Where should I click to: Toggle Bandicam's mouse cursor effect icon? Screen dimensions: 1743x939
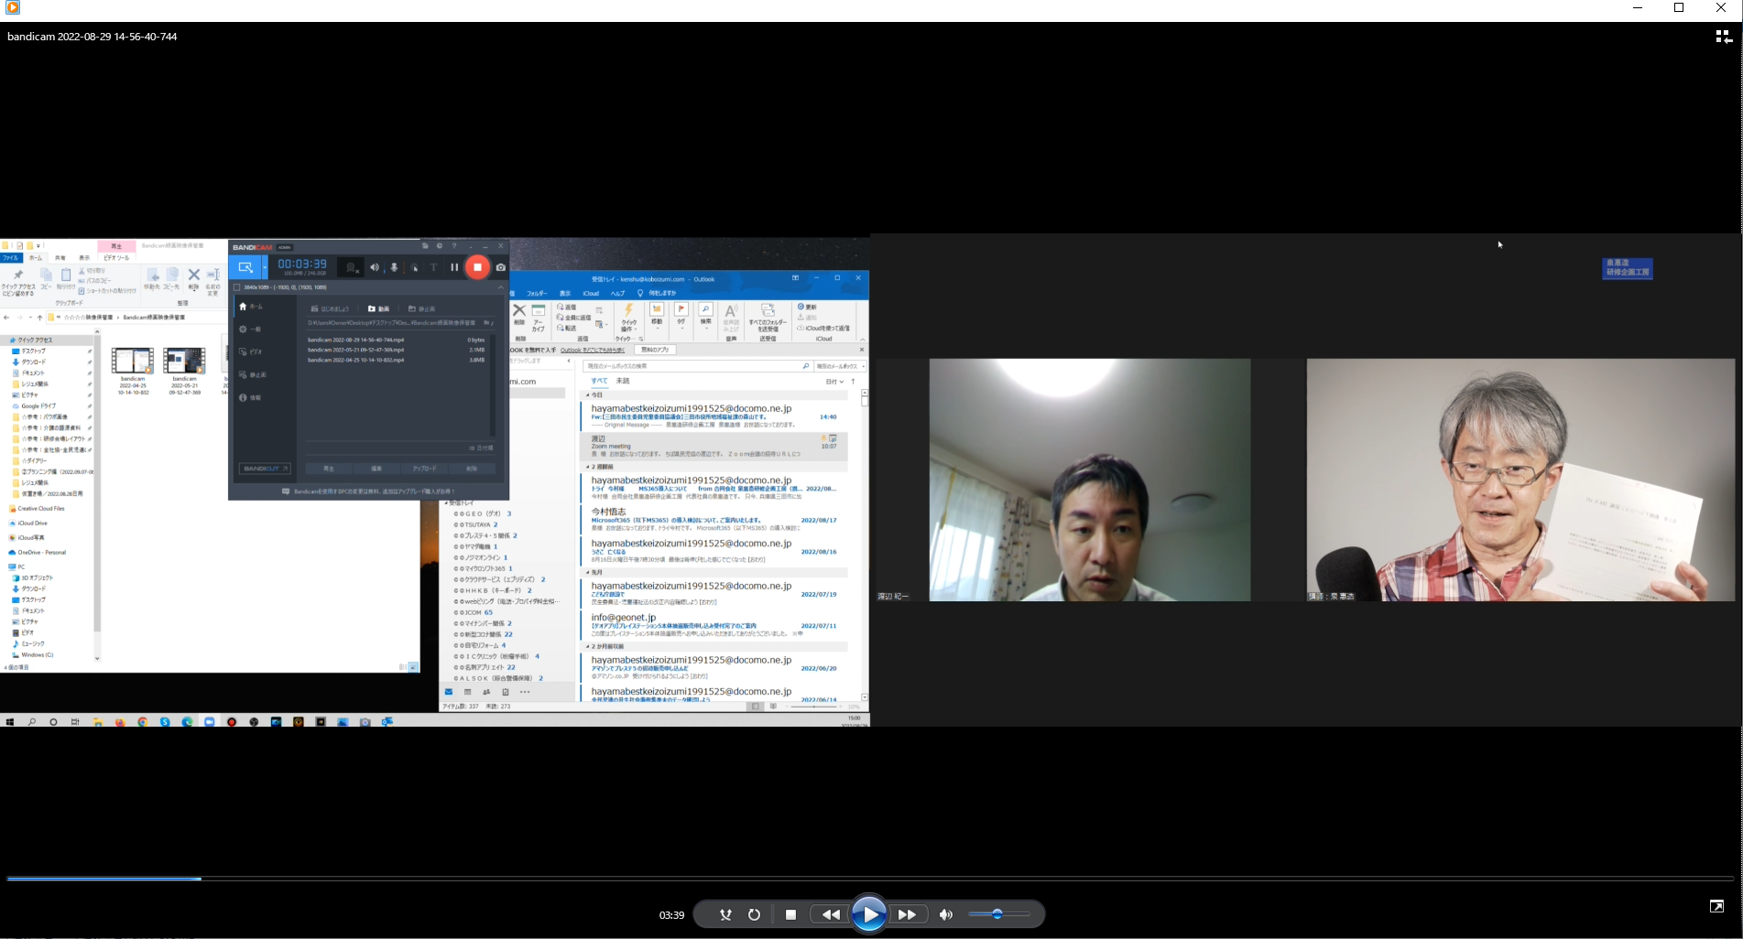point(415,267)
